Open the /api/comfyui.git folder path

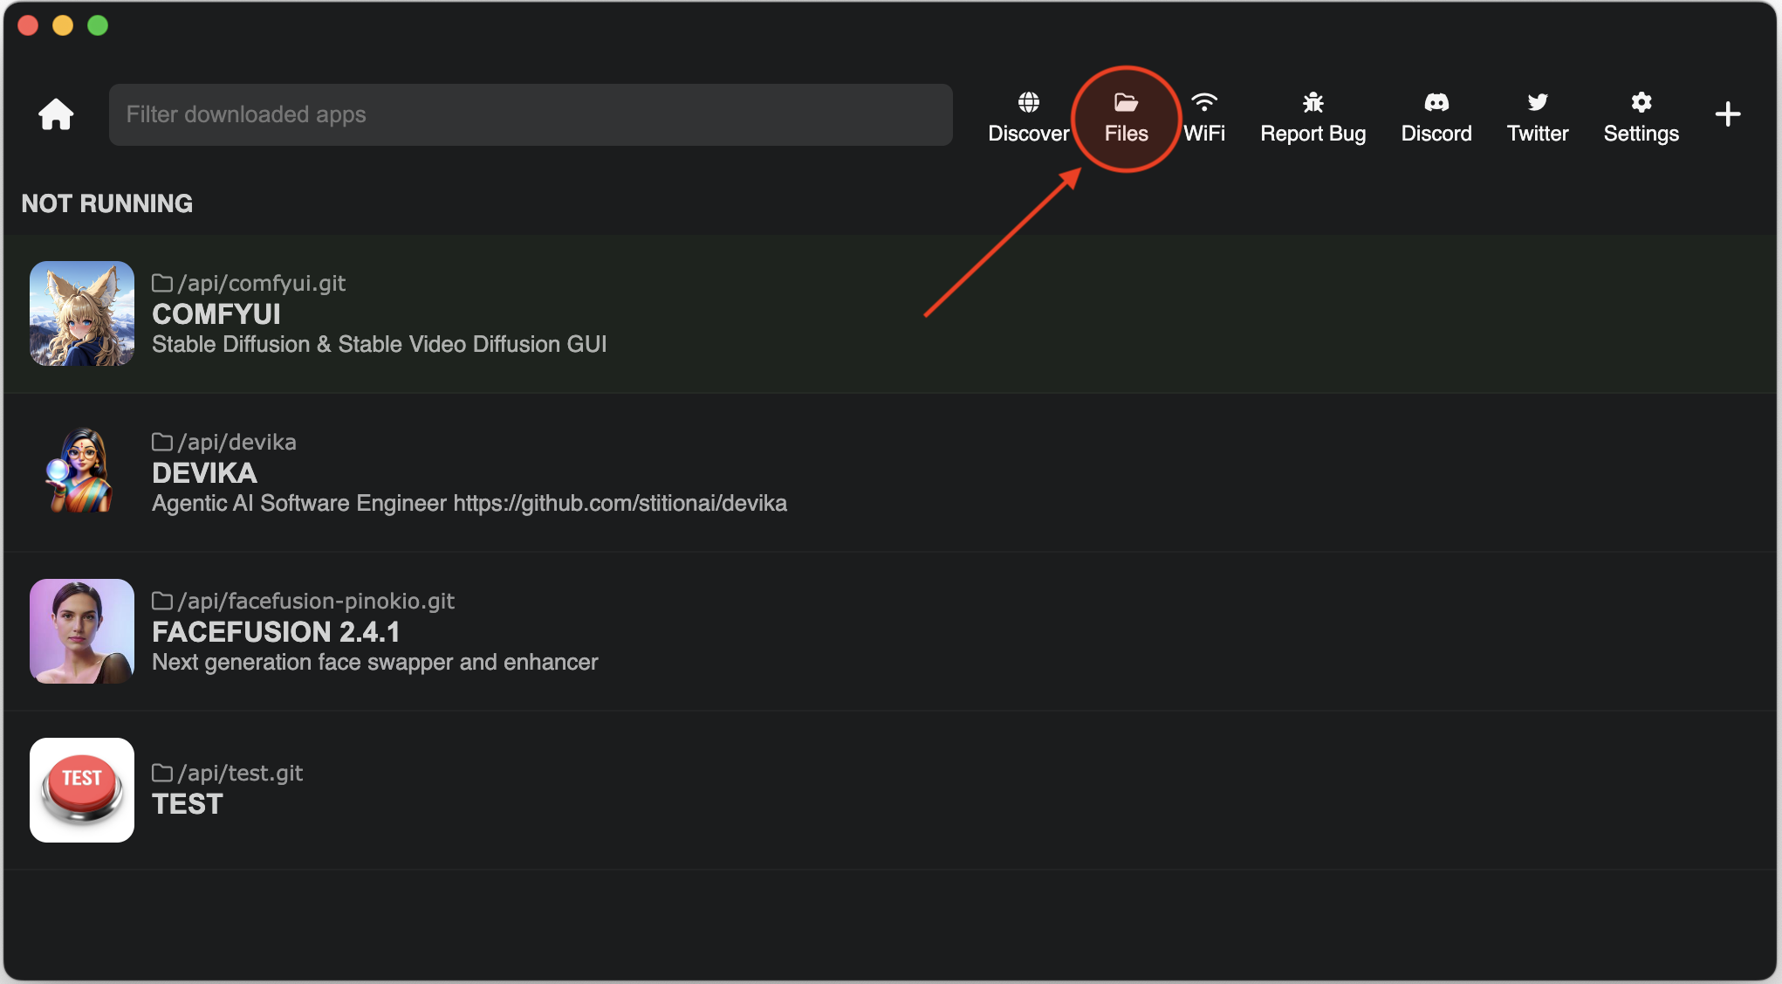250,283
